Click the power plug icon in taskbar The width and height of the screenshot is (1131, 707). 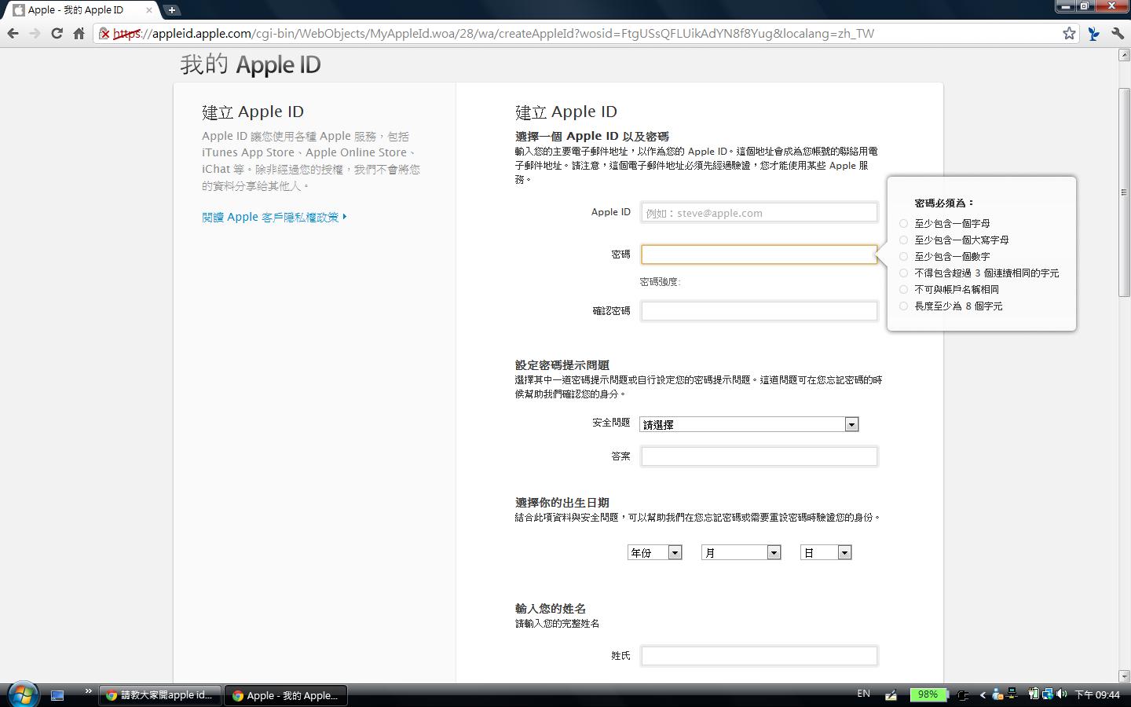point(961,695)
